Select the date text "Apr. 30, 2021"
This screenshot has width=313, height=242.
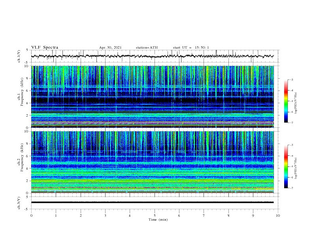[110, 47]
